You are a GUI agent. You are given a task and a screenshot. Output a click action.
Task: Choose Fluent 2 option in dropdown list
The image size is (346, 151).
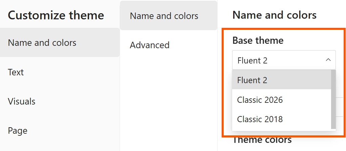pos(252,80)
